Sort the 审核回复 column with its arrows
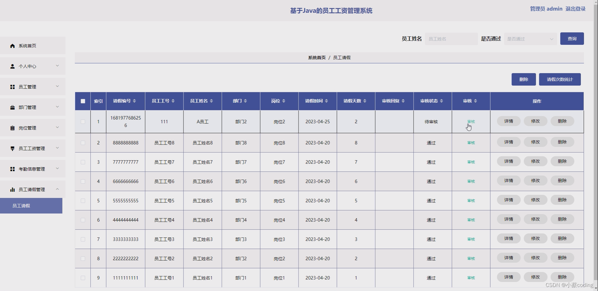The width and height of the screenshot is (598, 291). (x=403, y=101)
